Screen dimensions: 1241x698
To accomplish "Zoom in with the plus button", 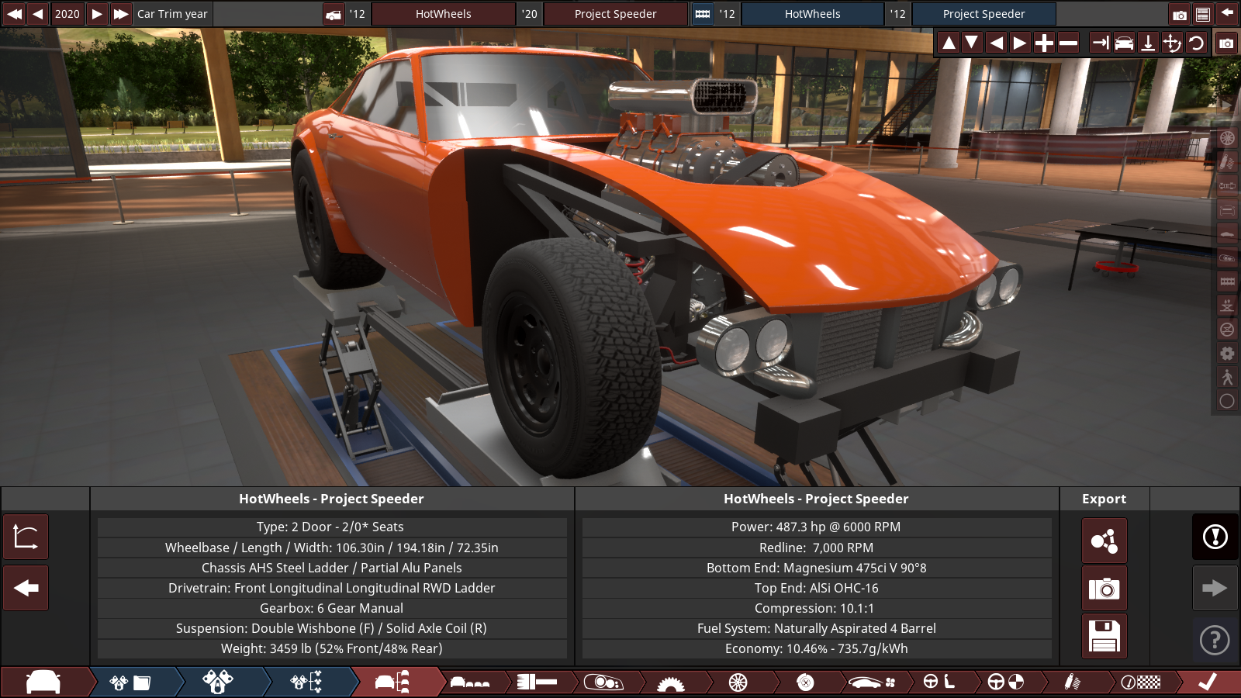I will [x=1045, y=43].
